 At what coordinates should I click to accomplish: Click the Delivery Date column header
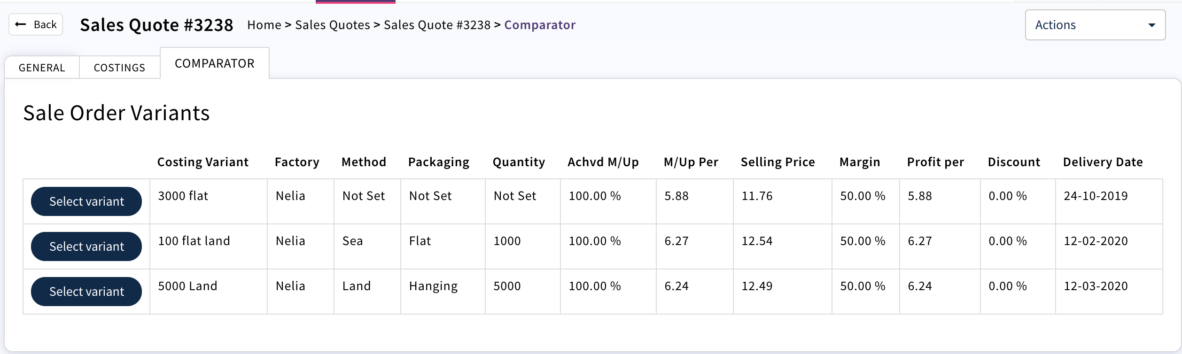pyautogui.click(x=1103, y=162)
